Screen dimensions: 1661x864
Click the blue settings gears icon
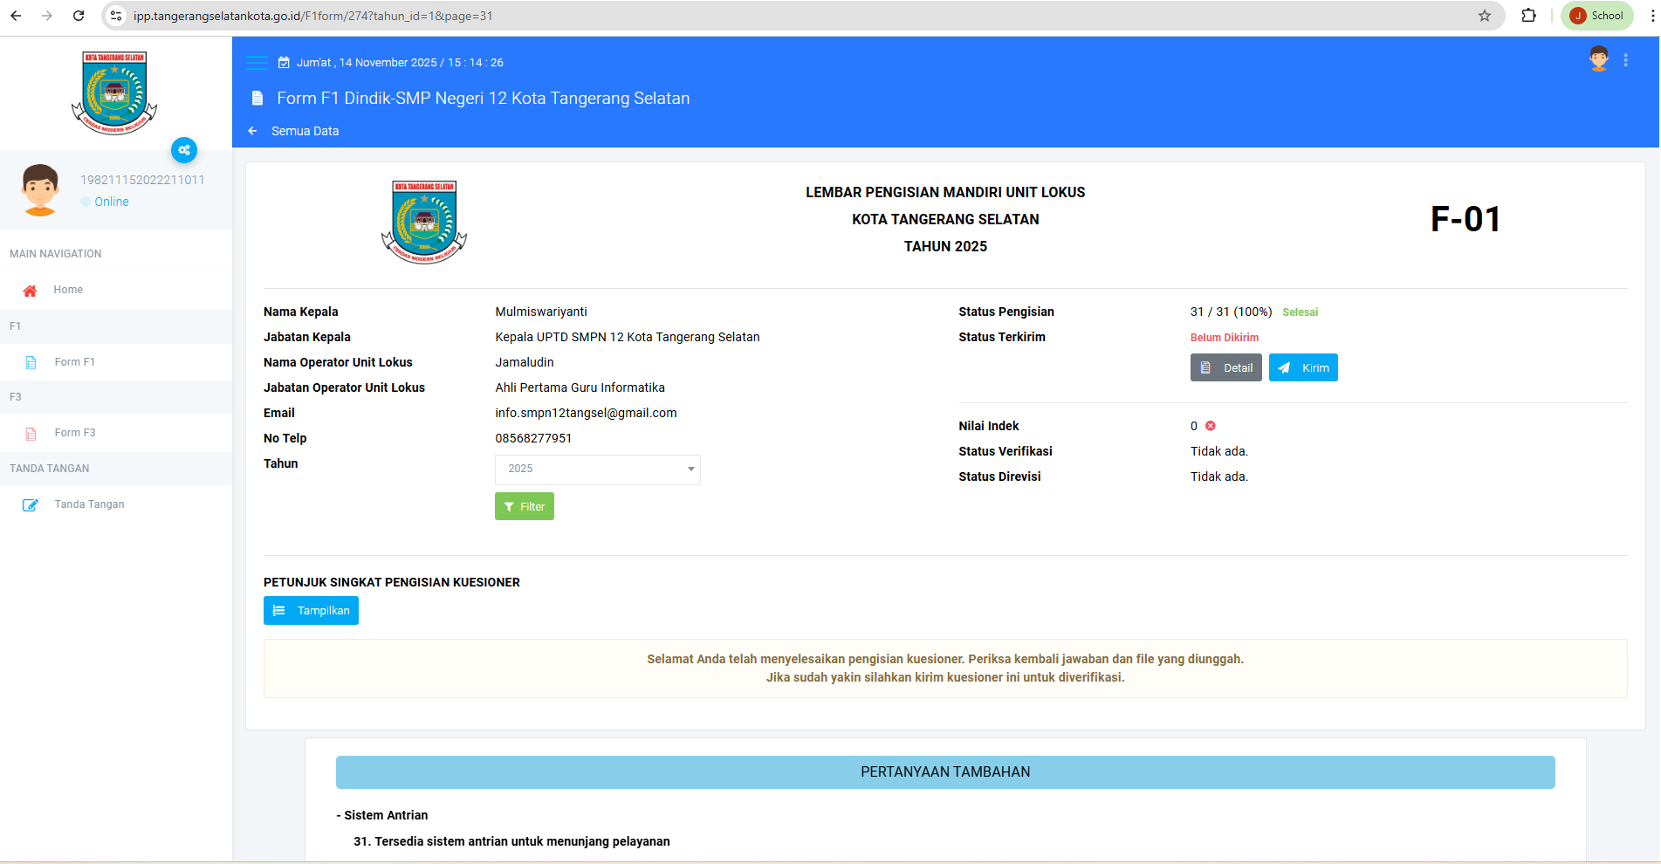click(184, 150)
